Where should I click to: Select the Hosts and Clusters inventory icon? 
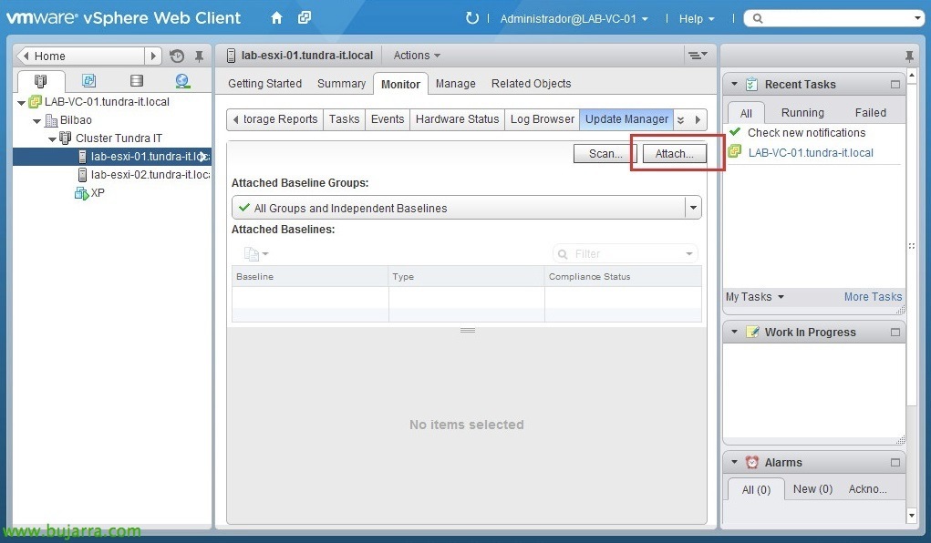point(39,81)
